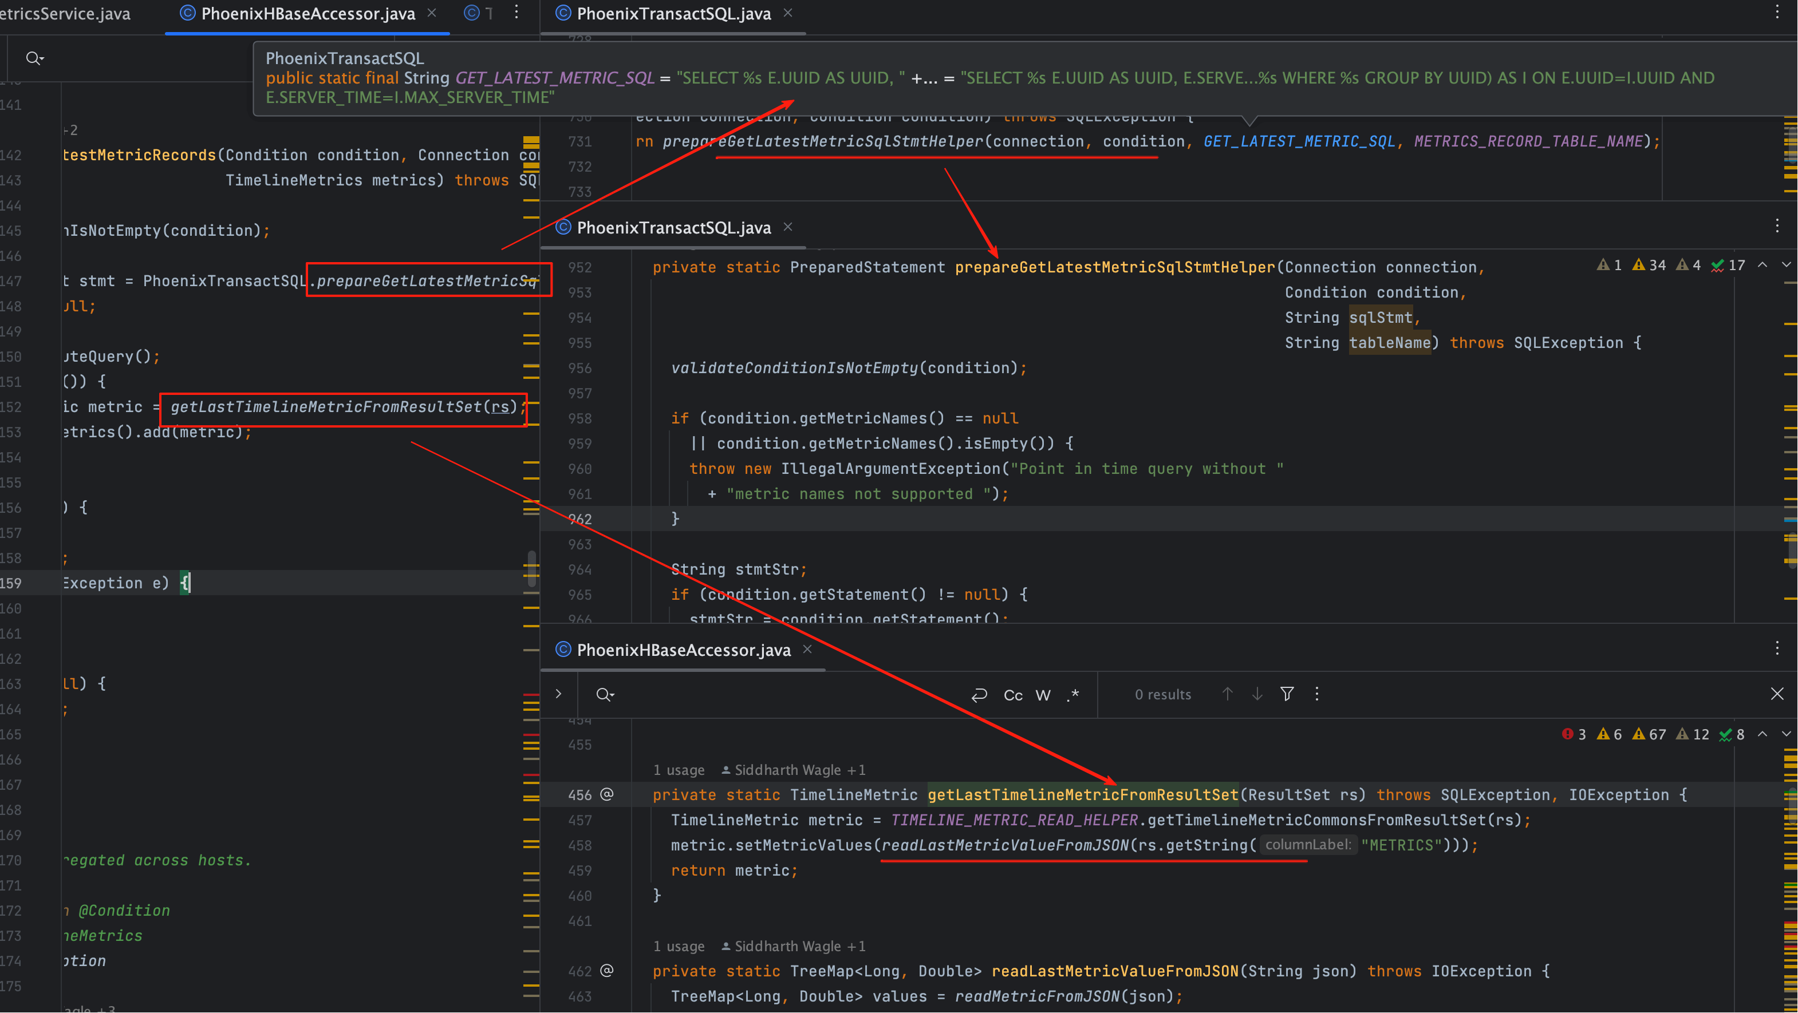
Task: Jump to previous highlighted problem in bottom editor
Action: coord(1762,734)
